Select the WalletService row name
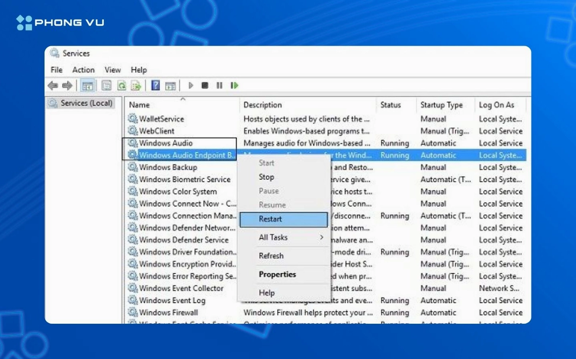Image resolution: width=576 pixels, height=359 pixels. (162, 119)
